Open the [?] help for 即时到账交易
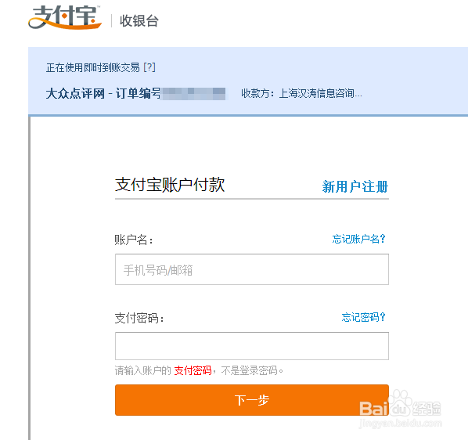The width and height of the screenshot is (468, 440). click(149, 67)
